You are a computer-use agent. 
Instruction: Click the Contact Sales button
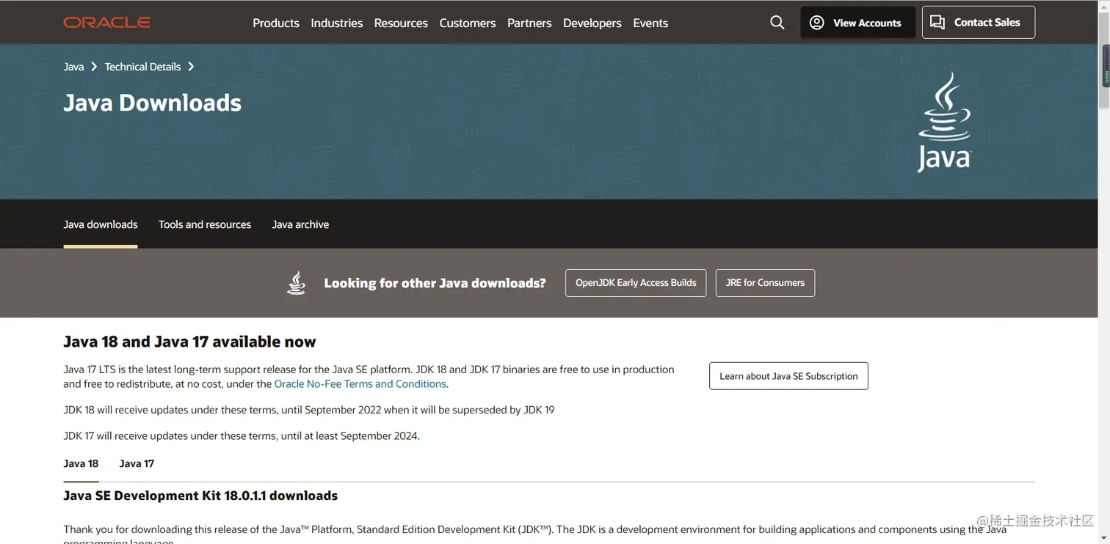[x=979, y=23]
